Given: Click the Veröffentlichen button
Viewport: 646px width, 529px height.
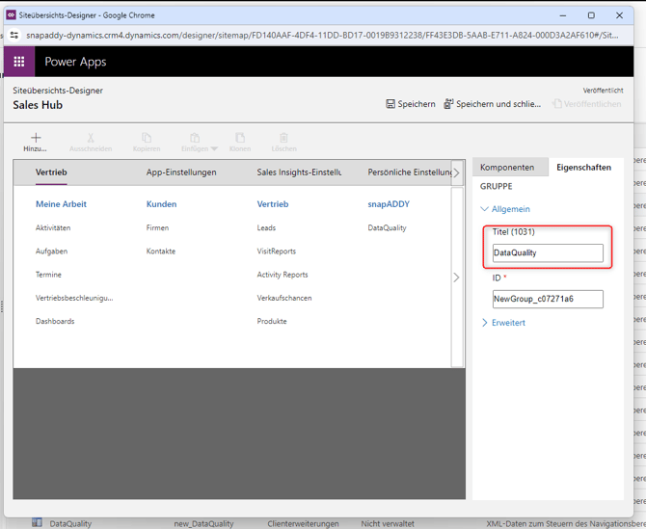Looking at the screenshot, I should click(x=586, y=104).
